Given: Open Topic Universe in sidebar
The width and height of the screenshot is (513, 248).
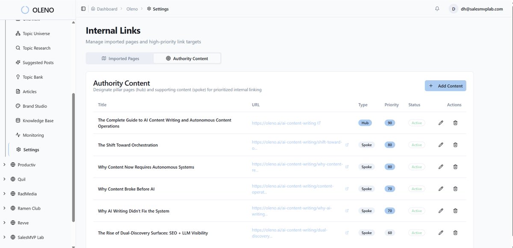Looking at the screenshot, I should coord(32,34).
